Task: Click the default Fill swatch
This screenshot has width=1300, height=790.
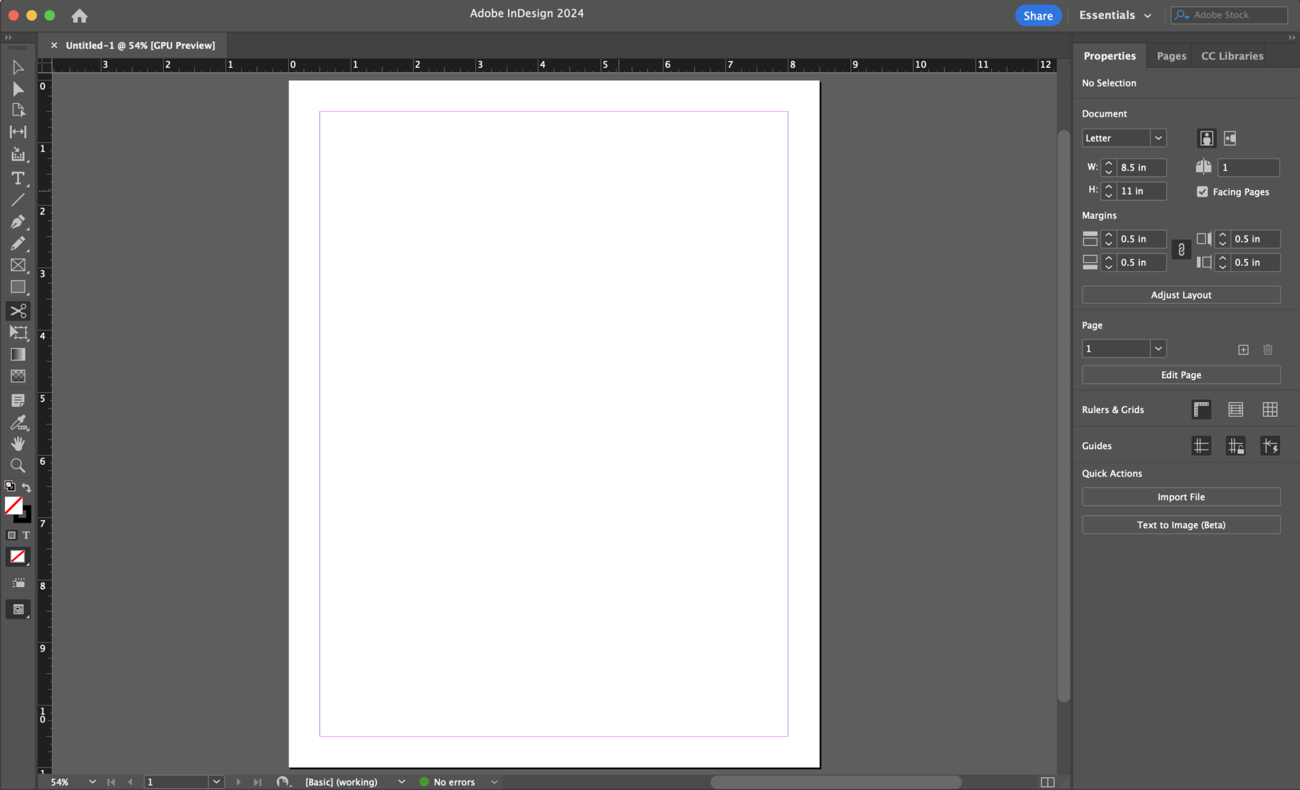Action: [13, 506]
